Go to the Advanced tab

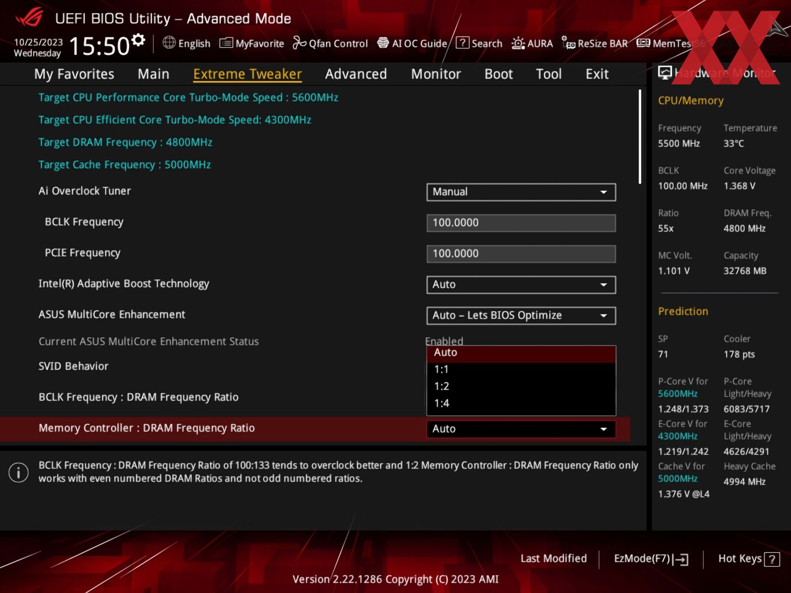(x=356, y=74)
